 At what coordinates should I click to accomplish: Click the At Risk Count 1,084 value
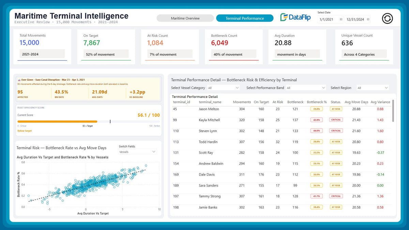pyautogui.click(x=155, y=43)
